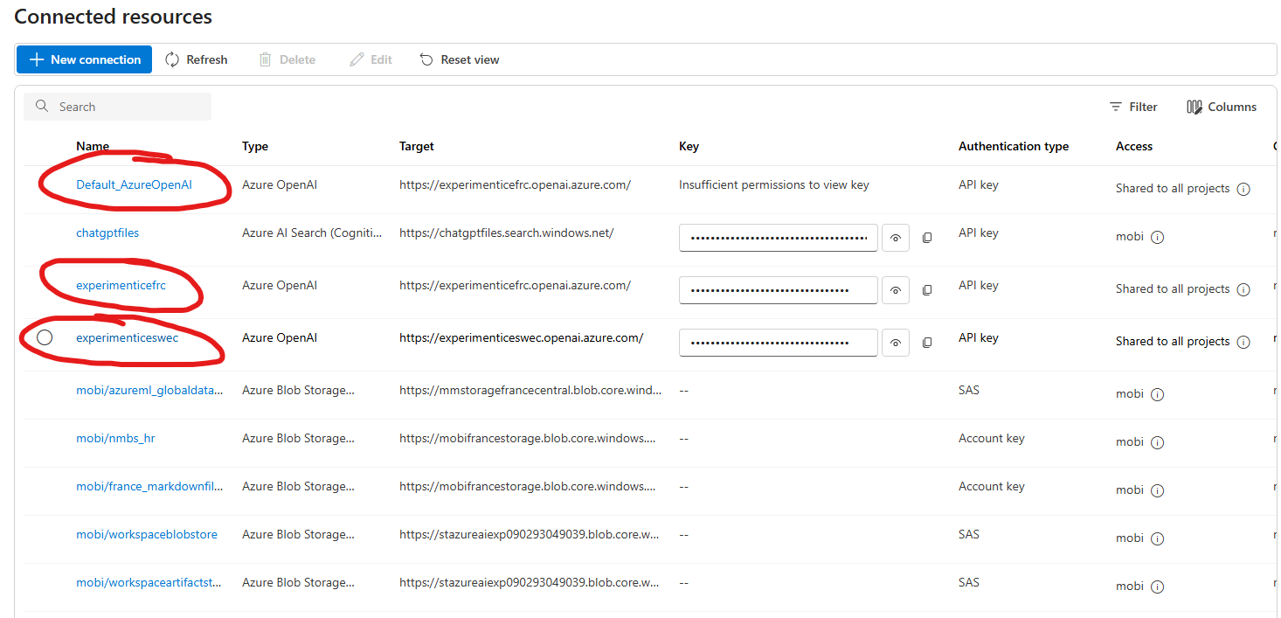Refresh the connected resources list
The height and width of the screenshot is (618, 1281).
click(x=197, y=59)
